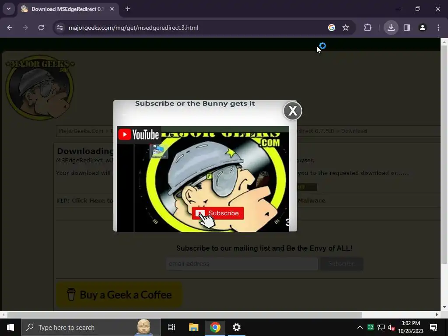Go back using browser back arrow

tap(10, 28)
